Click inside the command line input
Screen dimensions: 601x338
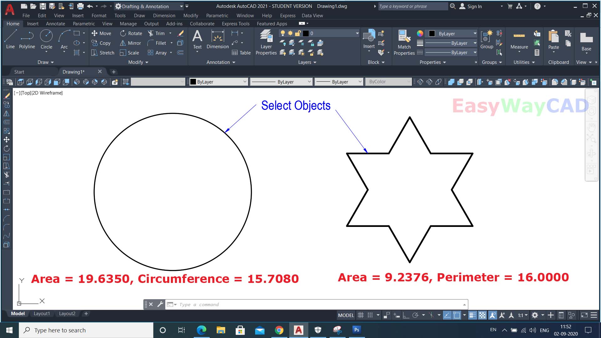(x=282, y=304)
